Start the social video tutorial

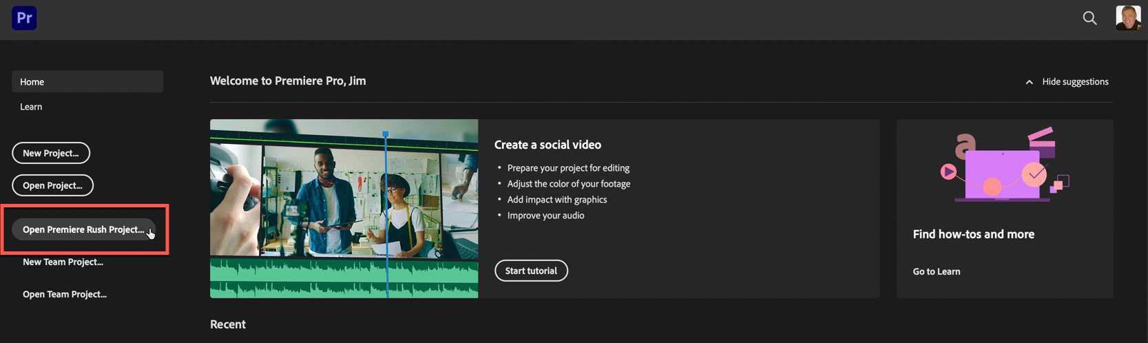pos(531,271)
